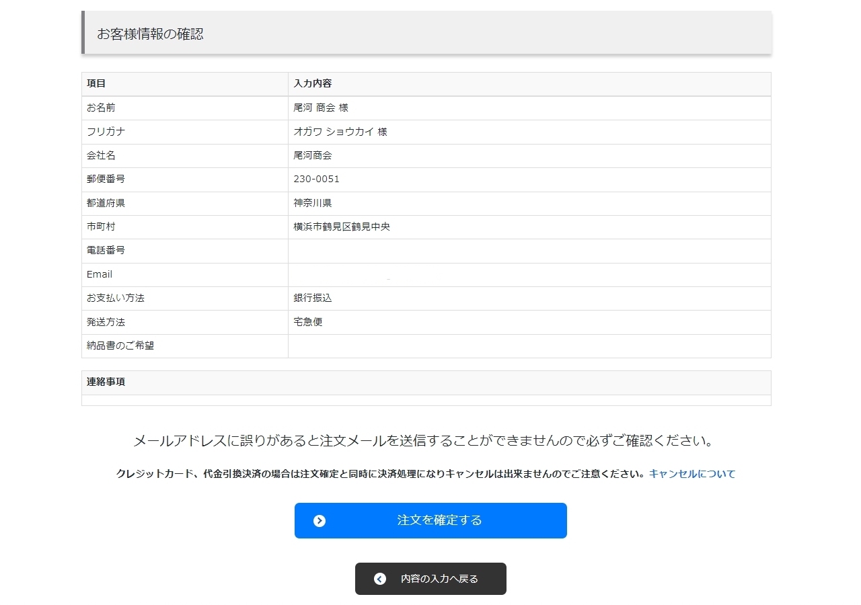Viewport: 861px width, 605px height.
Task: Click the Email row label
Action: pos(100,274)
